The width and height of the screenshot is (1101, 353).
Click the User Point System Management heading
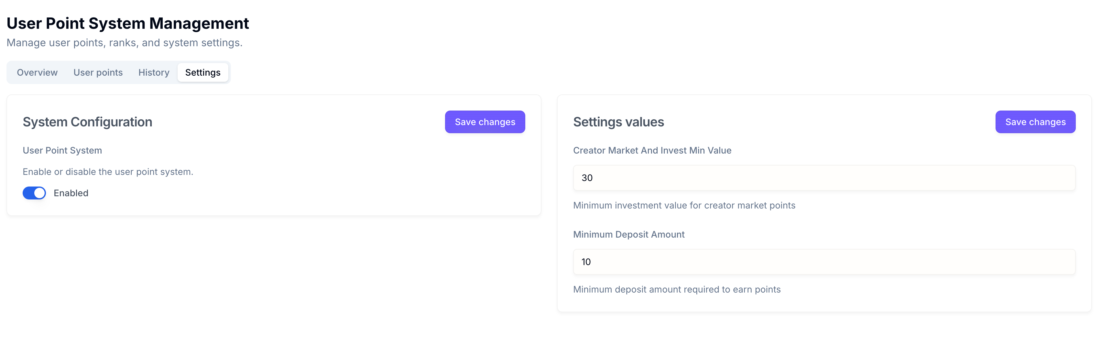[x=127, y=24]
